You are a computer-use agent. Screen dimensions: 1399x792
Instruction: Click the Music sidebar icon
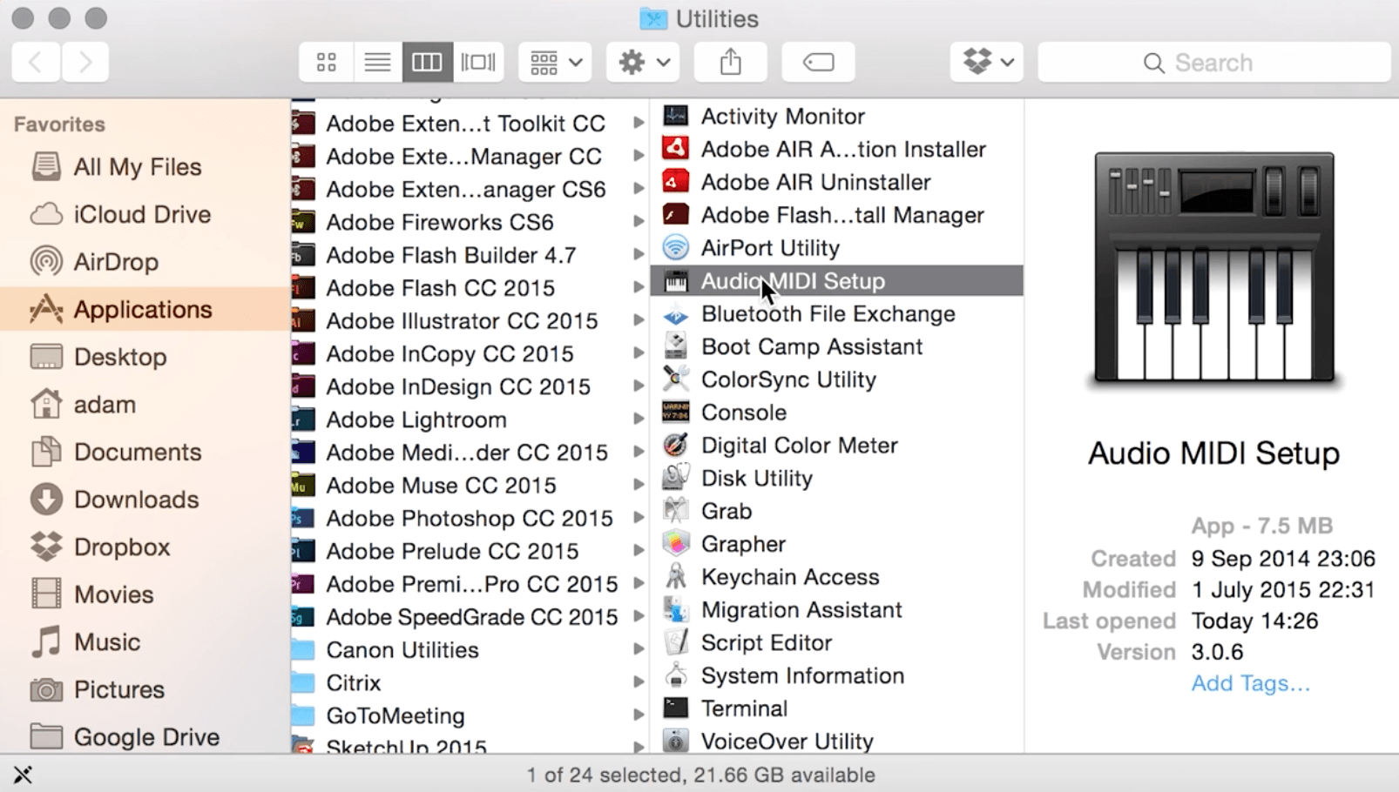[46, 641]
